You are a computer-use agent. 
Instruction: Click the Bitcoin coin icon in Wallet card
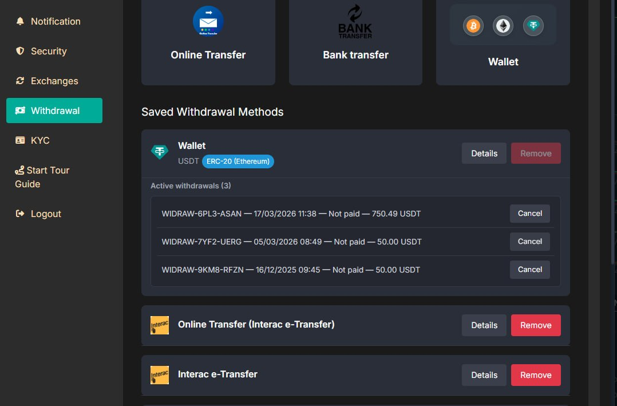coord(473,26)
